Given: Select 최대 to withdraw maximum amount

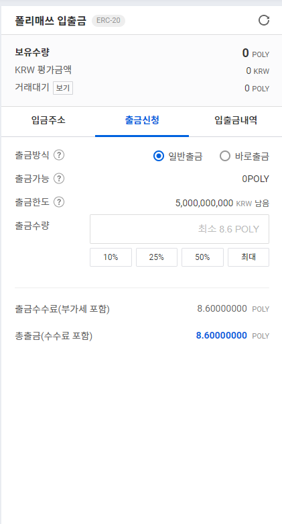Looking at the screenshot, I should pos(249,257).
